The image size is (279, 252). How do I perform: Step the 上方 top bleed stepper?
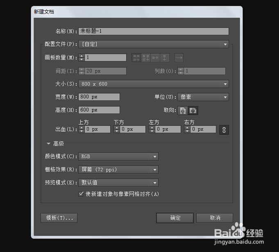[x=82, y=129]
